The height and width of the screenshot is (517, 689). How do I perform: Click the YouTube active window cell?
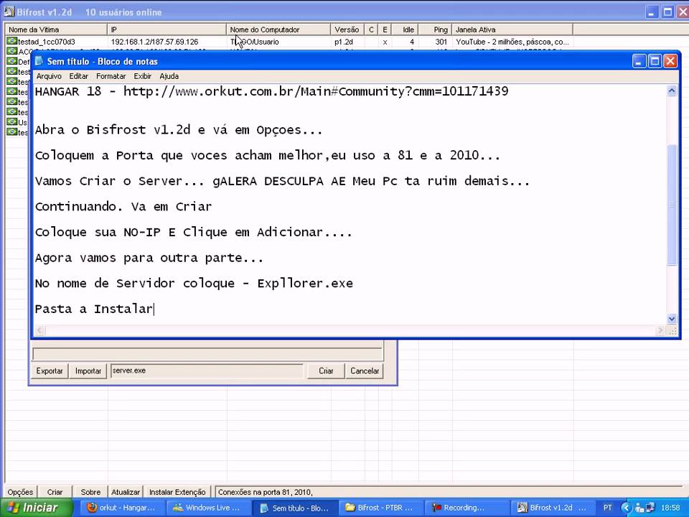pyautogui.click(x=512, y=42)
